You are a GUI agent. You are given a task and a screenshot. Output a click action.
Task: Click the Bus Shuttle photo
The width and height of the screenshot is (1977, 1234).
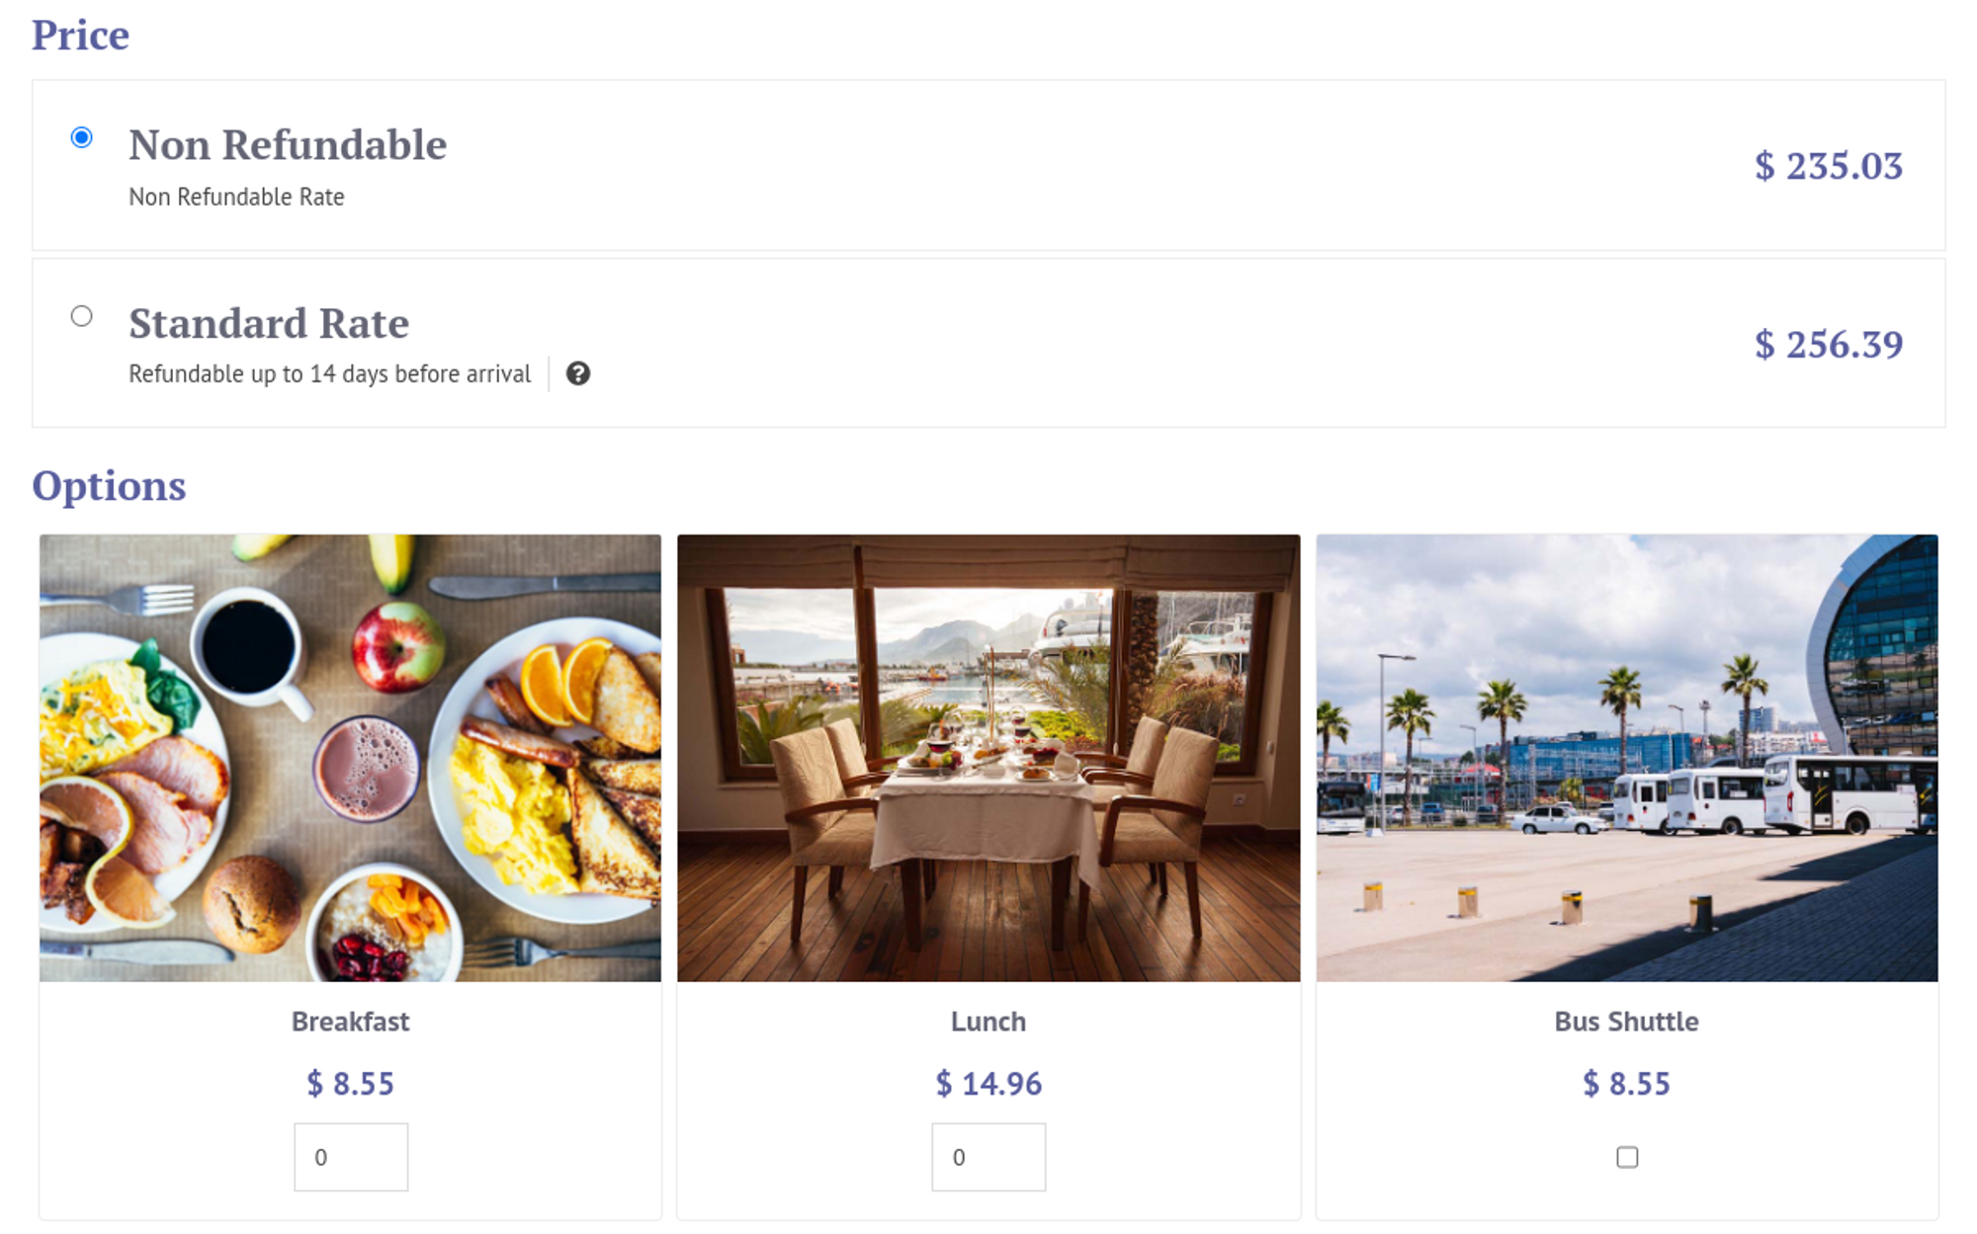pos(1627,758)
